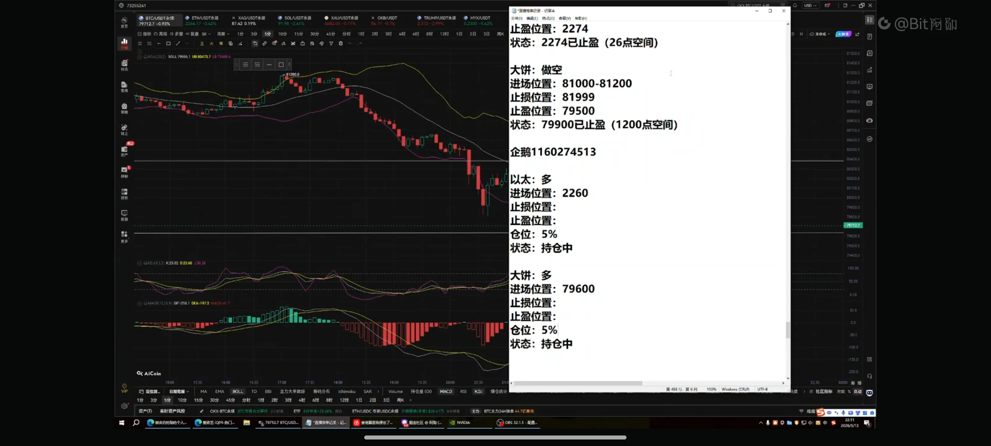Switch to ETH/USDT永续 tab
Screen dimensions: 991x446
point(202,20)
